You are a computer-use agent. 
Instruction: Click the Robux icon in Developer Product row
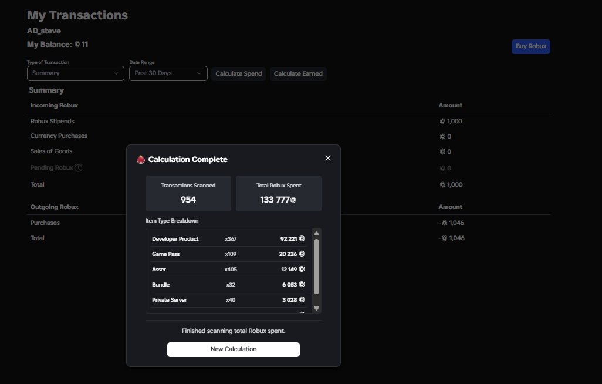[302, 239]
